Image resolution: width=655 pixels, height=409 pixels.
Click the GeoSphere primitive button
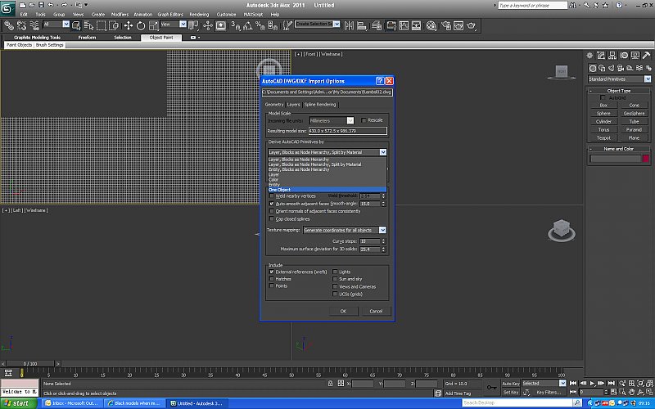tap(634, 113)
